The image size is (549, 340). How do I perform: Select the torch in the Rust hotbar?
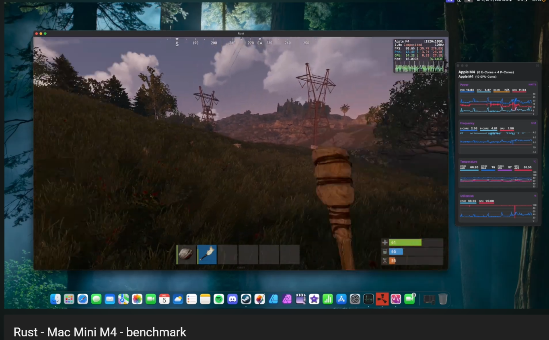(x=207, y=254)
